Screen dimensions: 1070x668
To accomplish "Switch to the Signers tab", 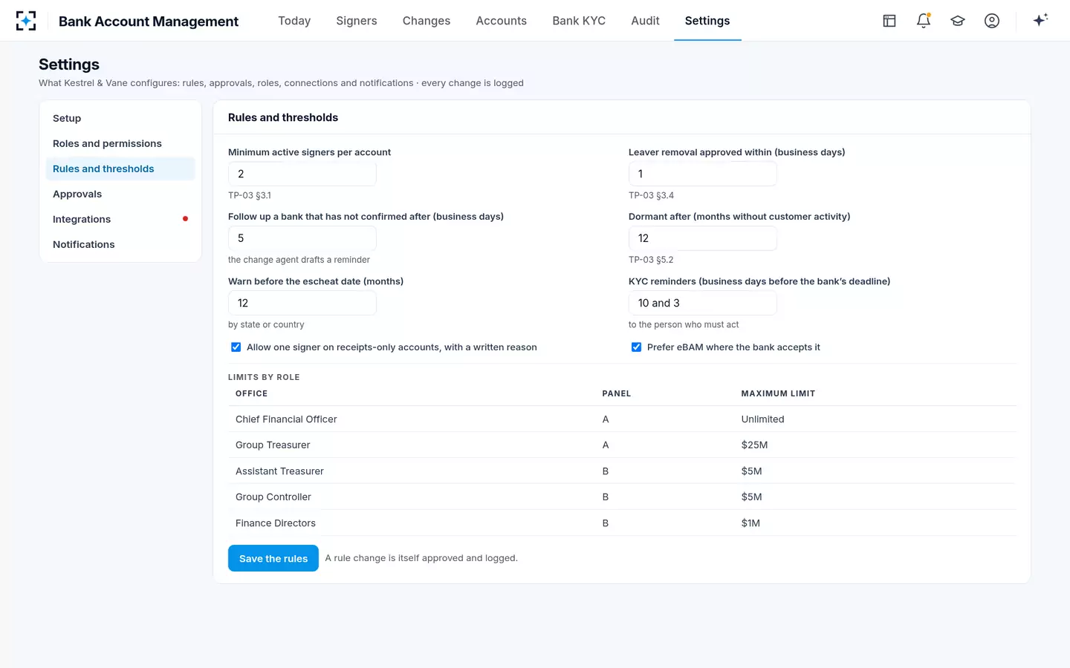I will click(357, 21).
